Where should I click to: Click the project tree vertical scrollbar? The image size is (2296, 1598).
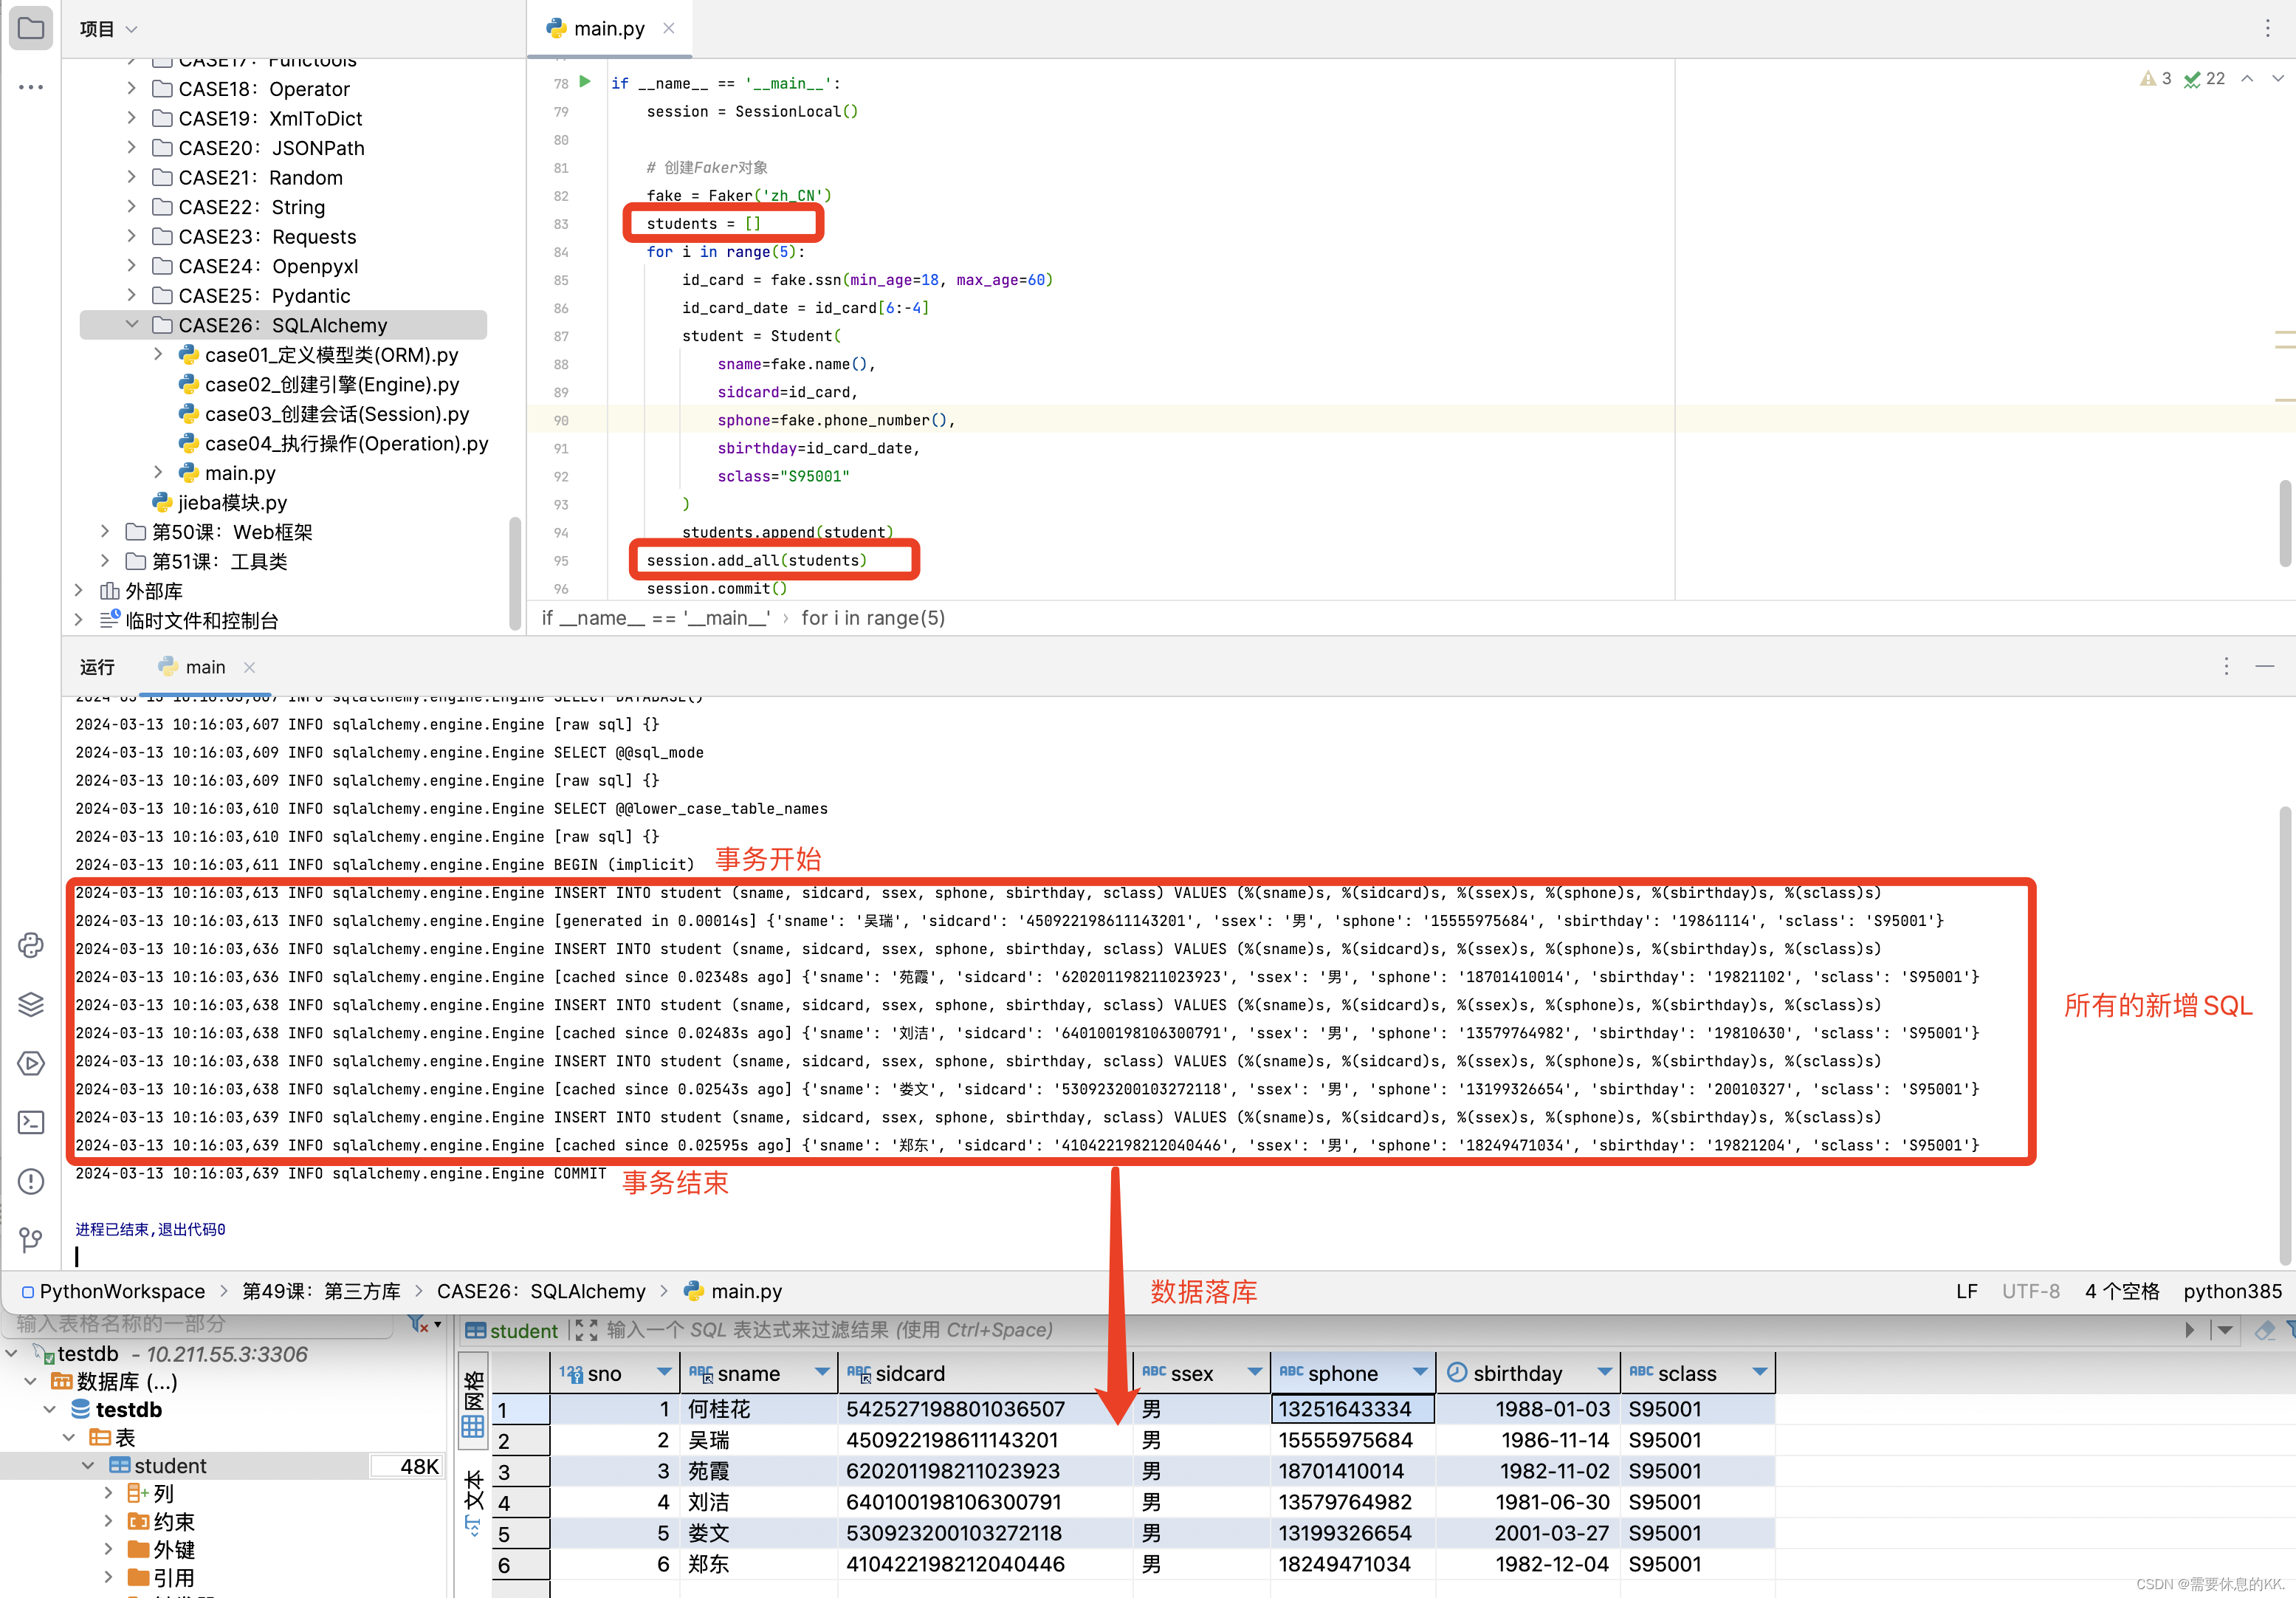[515, 573]
